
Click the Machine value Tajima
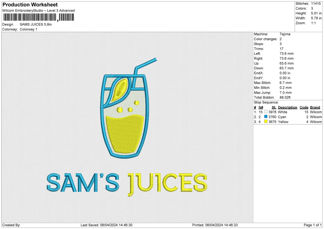[x=285, y=34]
